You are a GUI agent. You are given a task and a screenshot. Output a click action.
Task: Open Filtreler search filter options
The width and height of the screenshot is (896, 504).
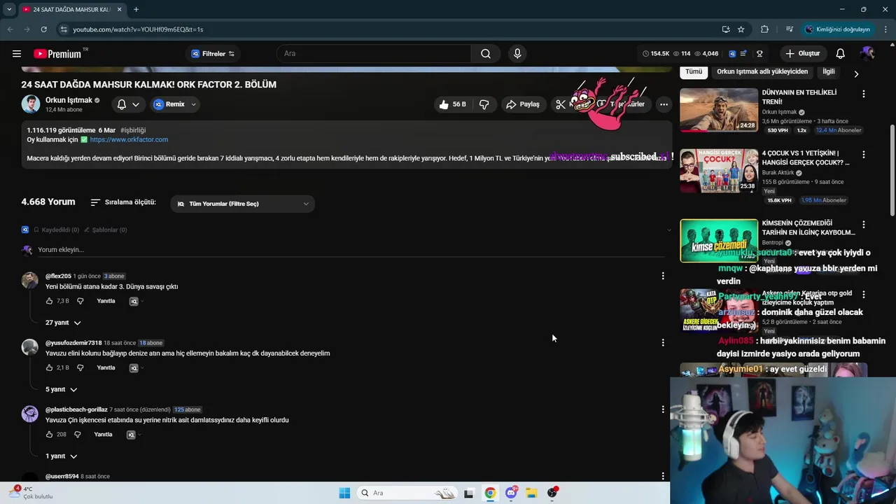213,54
